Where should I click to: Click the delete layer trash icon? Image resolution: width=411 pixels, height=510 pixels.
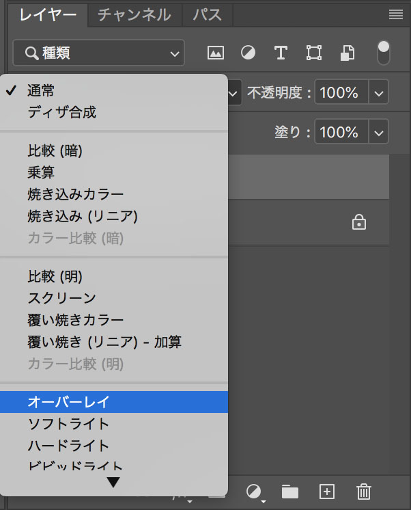point(364,492)
